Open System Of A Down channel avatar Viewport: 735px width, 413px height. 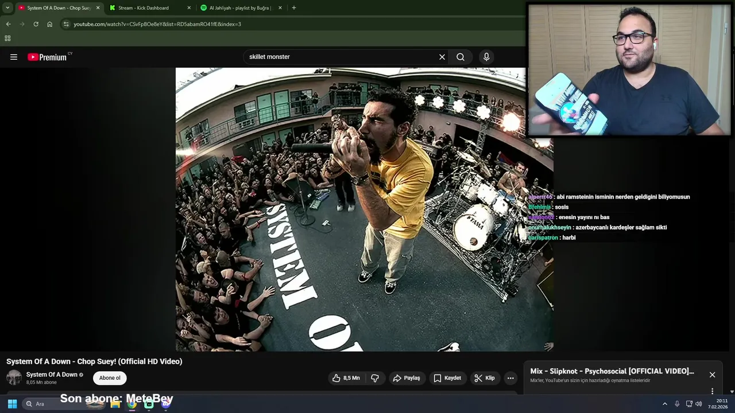tap(14, 377)
